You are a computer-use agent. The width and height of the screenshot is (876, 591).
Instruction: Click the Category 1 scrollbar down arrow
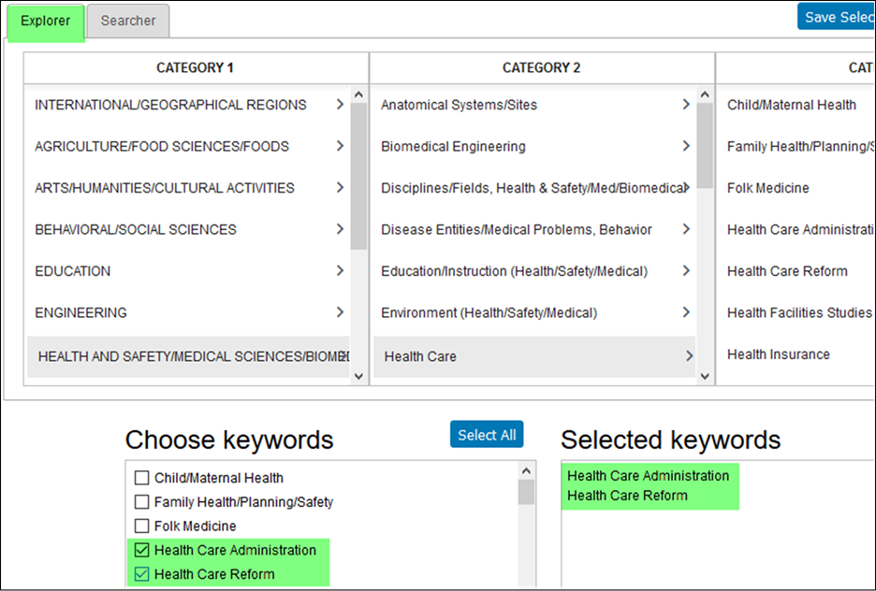357,375
